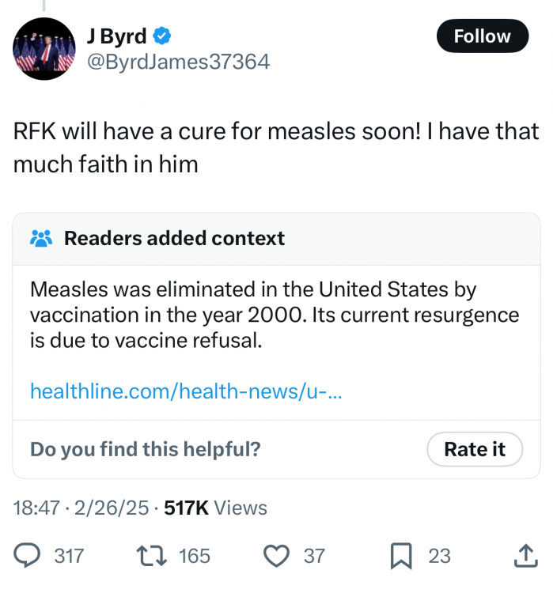Click the tweet text about RFK
Image resolution: width=553 pixels, height=593 pixels.
[276, 147]
